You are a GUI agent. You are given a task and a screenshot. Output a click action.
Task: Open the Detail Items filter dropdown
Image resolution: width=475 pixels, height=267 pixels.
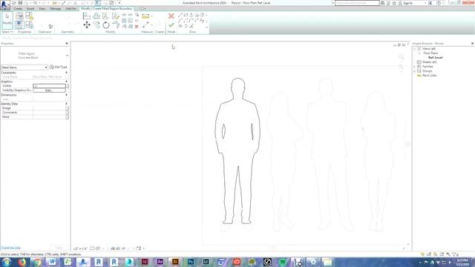24,67
